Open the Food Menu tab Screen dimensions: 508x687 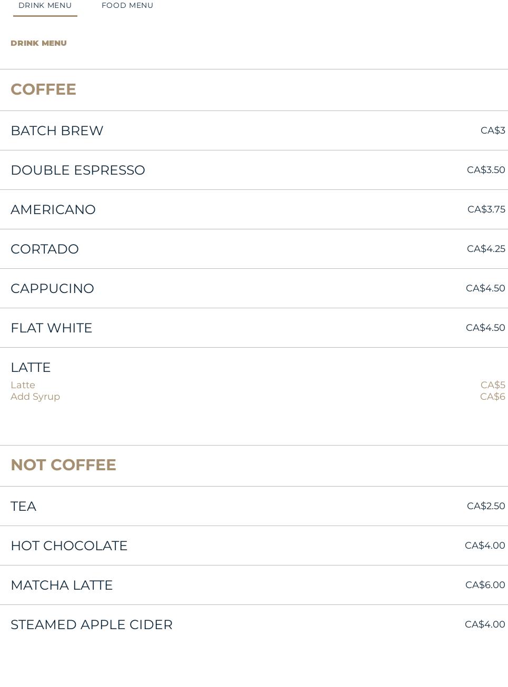(x=127, y=6)
